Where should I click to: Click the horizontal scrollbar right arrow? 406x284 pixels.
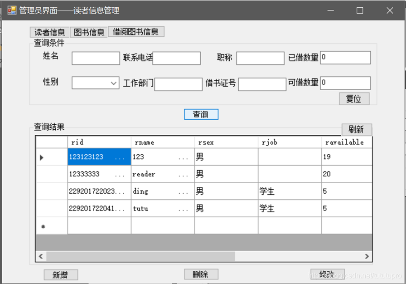click(367, 256)
